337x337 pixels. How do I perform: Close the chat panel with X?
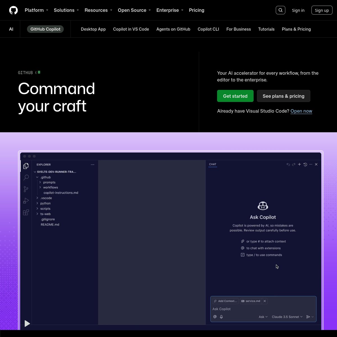[x=316, y=164]
